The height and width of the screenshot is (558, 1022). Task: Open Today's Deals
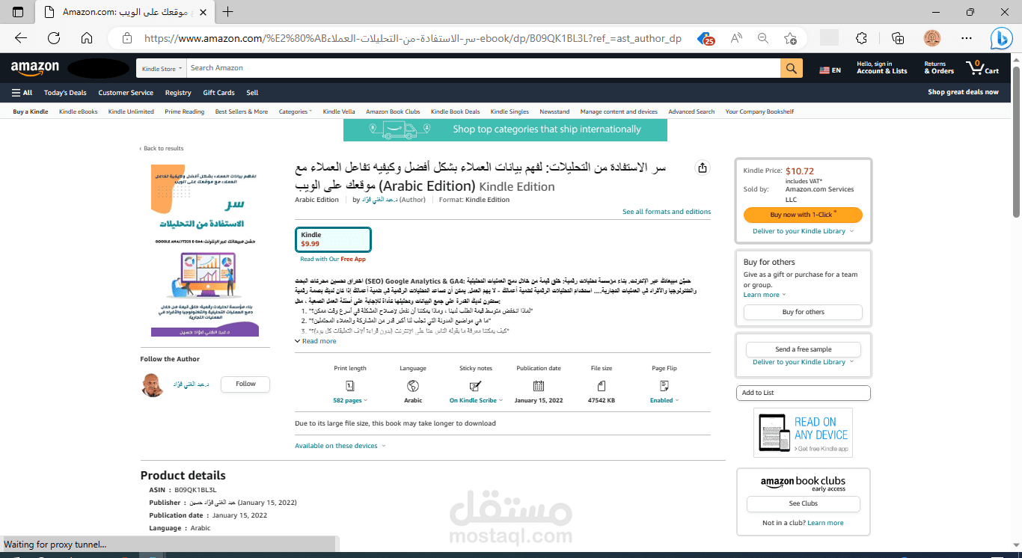(65, 93)
